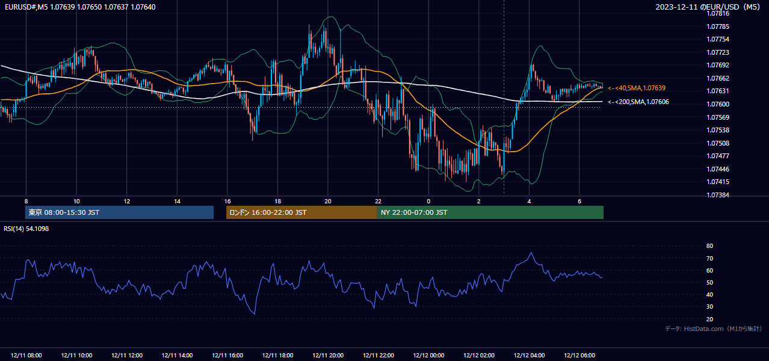Click price axis value 1.07415
Screen dimensions: 769x361
click(718, 182)
